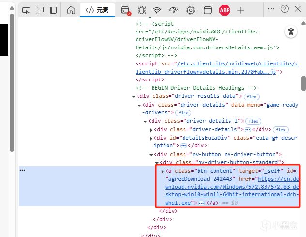This screenshot has height=237, width=306.
Task: Open the ABP Adblock Plus panel
Action: point(225,10)
